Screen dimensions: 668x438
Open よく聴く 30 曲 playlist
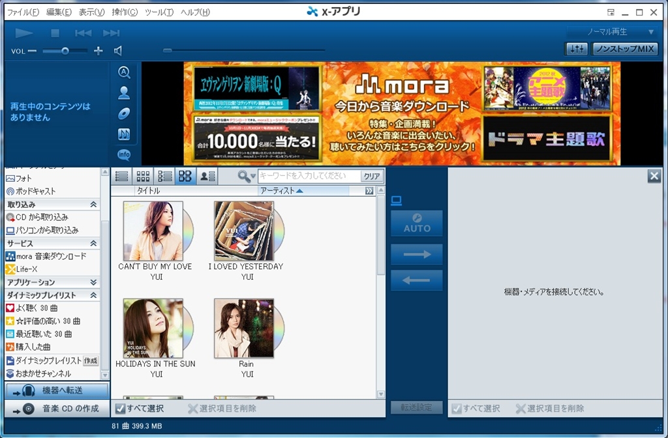point(52,308)
